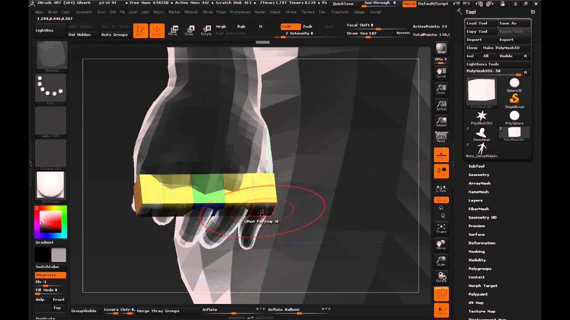Click the Zoom canvas icon
The image size is (570, 320).
(x=441, y=89)
